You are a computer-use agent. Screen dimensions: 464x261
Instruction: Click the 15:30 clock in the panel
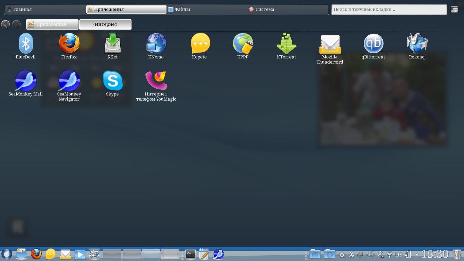(435, 254)
